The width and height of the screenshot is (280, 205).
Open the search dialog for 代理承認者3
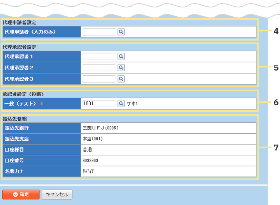121,79
